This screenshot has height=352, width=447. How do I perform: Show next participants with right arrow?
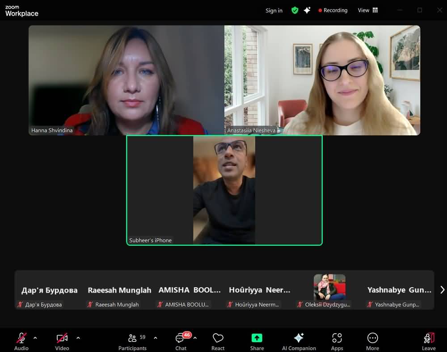442,290
